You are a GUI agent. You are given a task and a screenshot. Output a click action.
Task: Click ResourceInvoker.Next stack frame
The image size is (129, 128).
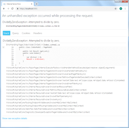(x=59, y=93)
